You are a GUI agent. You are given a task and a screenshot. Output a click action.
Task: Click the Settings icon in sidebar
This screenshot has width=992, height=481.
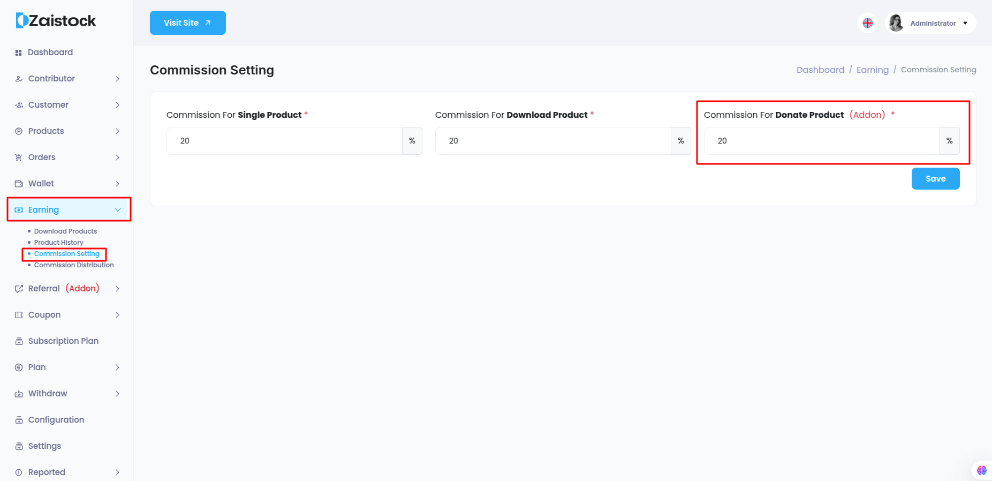pos(19,446)
